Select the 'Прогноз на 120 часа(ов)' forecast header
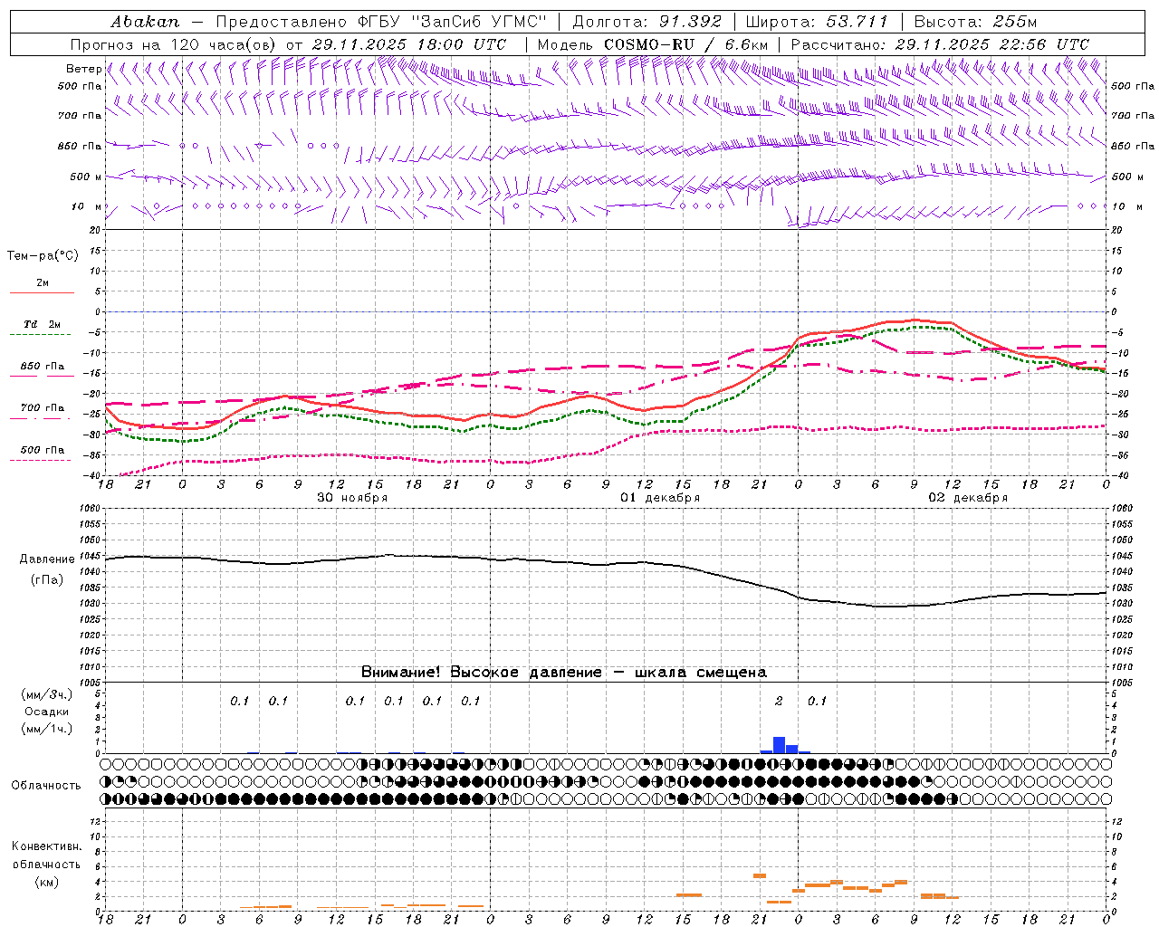The width and height of the screenshot is (1159, 927). point(174,43)
